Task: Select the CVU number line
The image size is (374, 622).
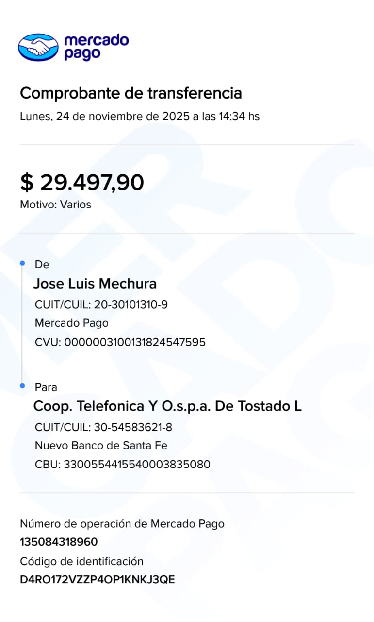Action: [120, 342]
